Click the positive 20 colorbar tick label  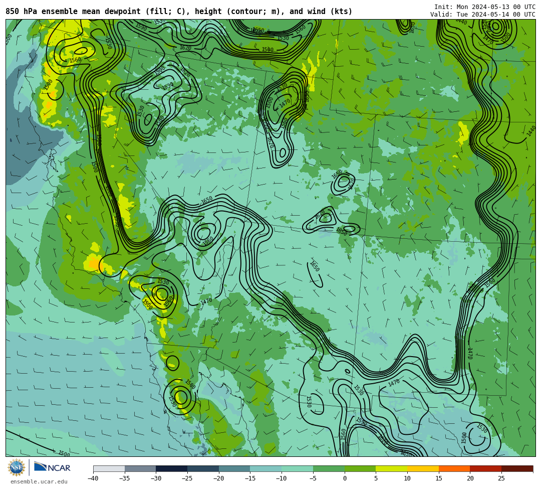470,478
